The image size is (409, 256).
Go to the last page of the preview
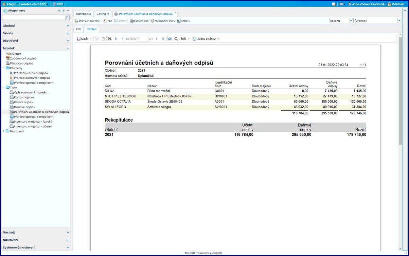163,39
